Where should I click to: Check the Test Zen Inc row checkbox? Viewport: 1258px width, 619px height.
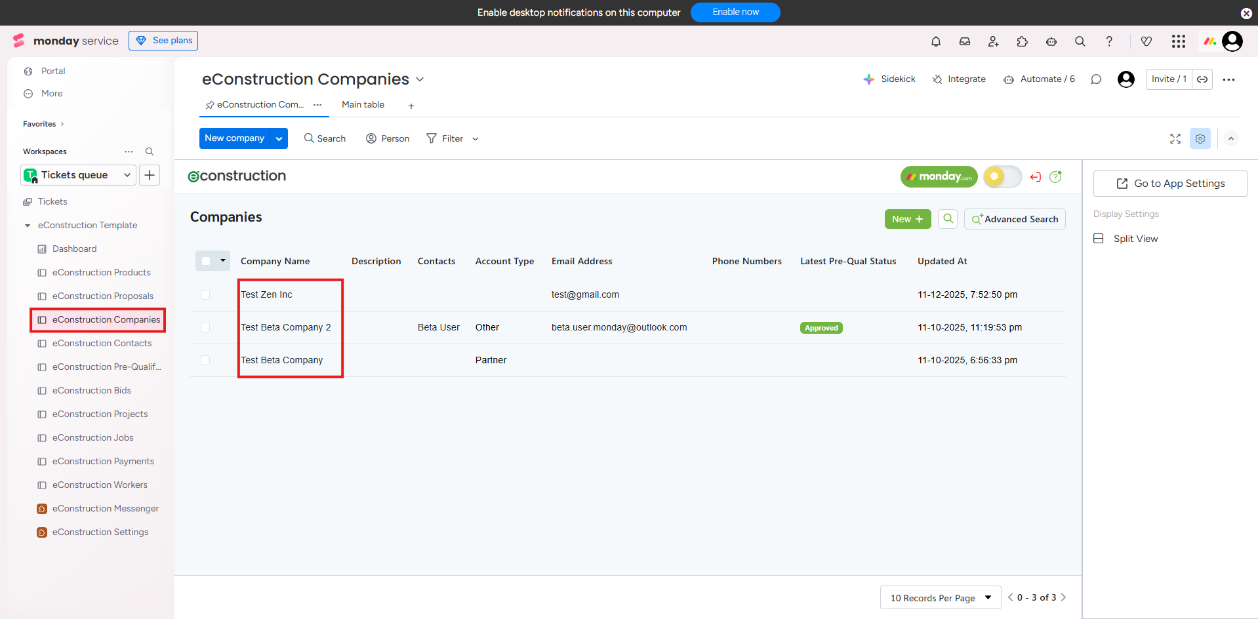[x=205, y=295]
